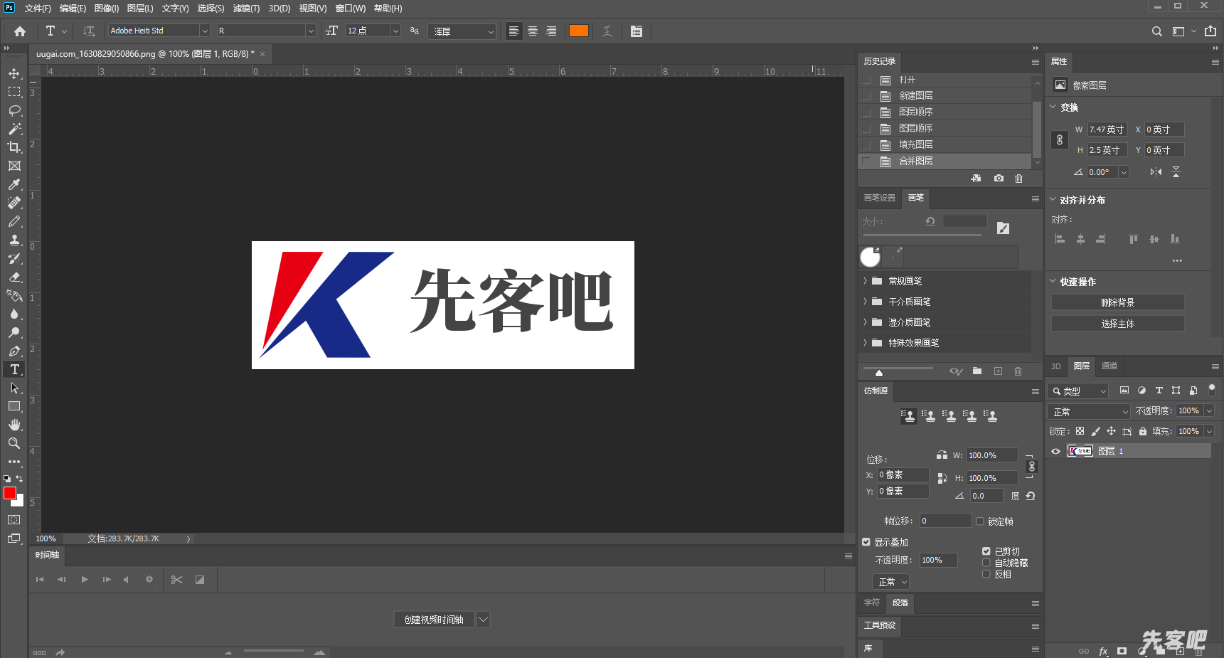Select the Hand tool
Viewport: 1224px width, 658px height.
[14, 425]
